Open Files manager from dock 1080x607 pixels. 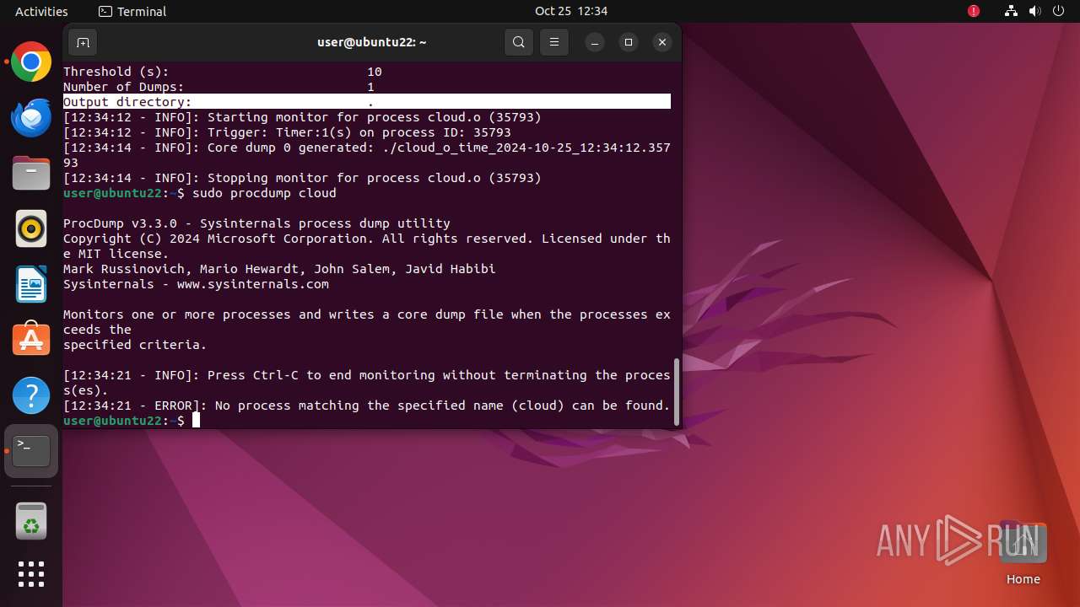pos(31,173)
